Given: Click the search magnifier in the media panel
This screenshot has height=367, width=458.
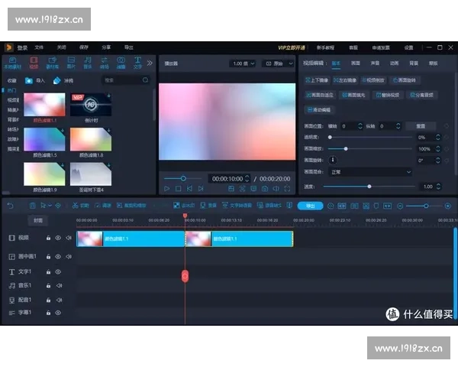Looking at the screenshot, I should coord(145,80).
